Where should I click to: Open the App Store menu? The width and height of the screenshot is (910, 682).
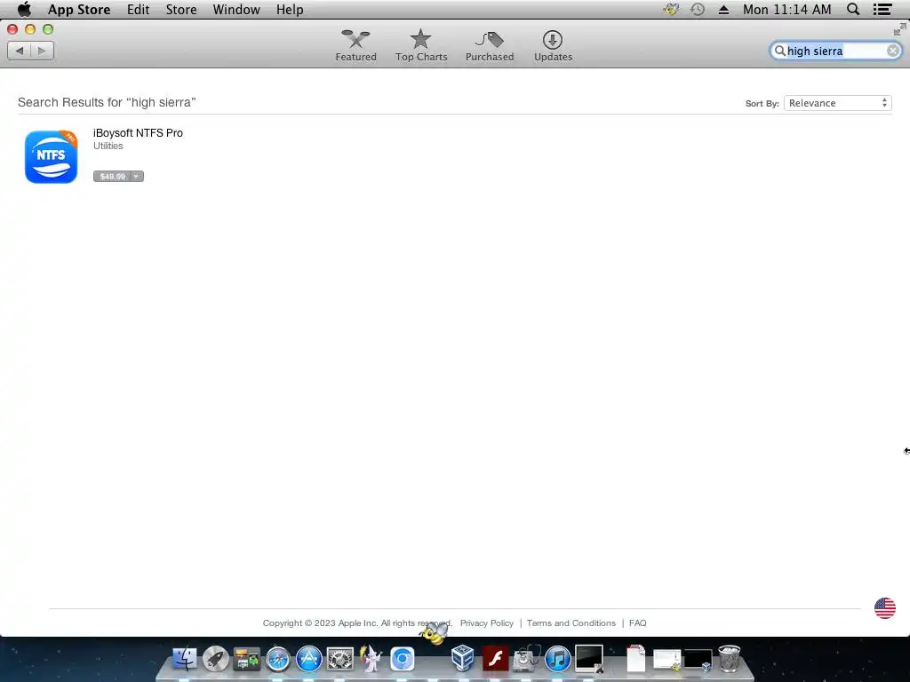[x=79, y=9]
